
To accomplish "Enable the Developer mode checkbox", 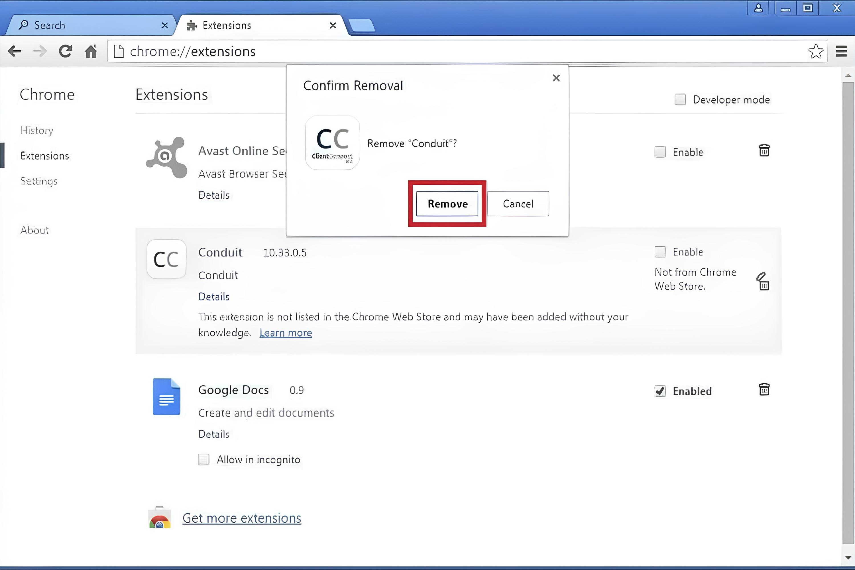I will click(680, 99).
